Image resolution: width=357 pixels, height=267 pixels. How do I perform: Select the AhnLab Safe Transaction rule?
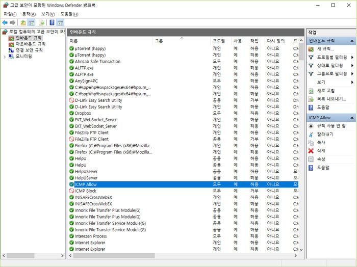[x=97, y=62]
